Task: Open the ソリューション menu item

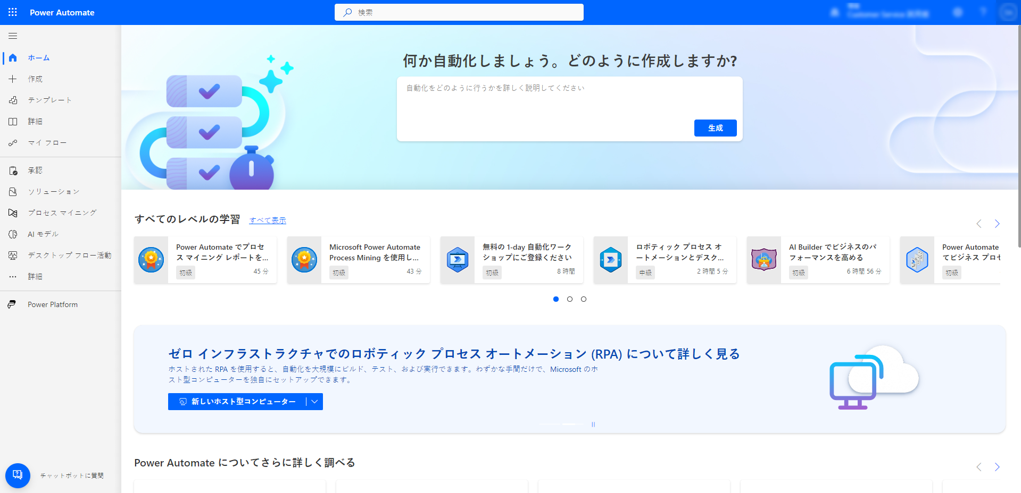Action: pos(61,192)
